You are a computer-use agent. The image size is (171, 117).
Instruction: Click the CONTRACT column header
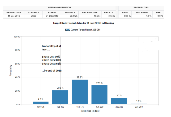pos(33,13)
